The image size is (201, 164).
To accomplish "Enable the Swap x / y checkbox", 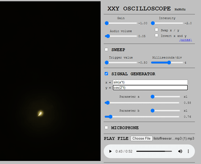I will [x=156, y=30].
